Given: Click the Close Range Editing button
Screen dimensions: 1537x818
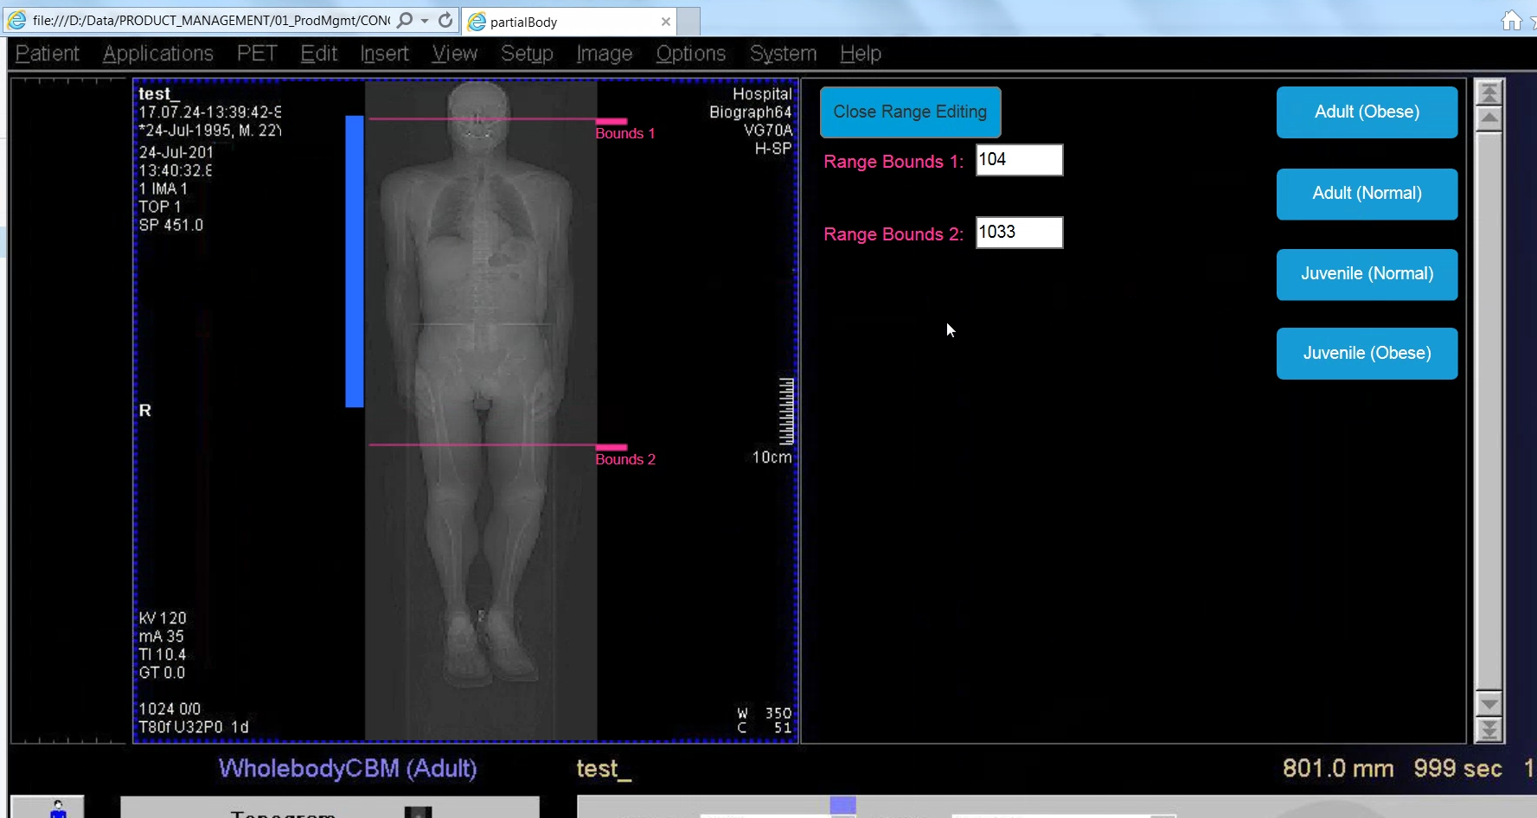Looking at the screenshot, I should 910,112.
